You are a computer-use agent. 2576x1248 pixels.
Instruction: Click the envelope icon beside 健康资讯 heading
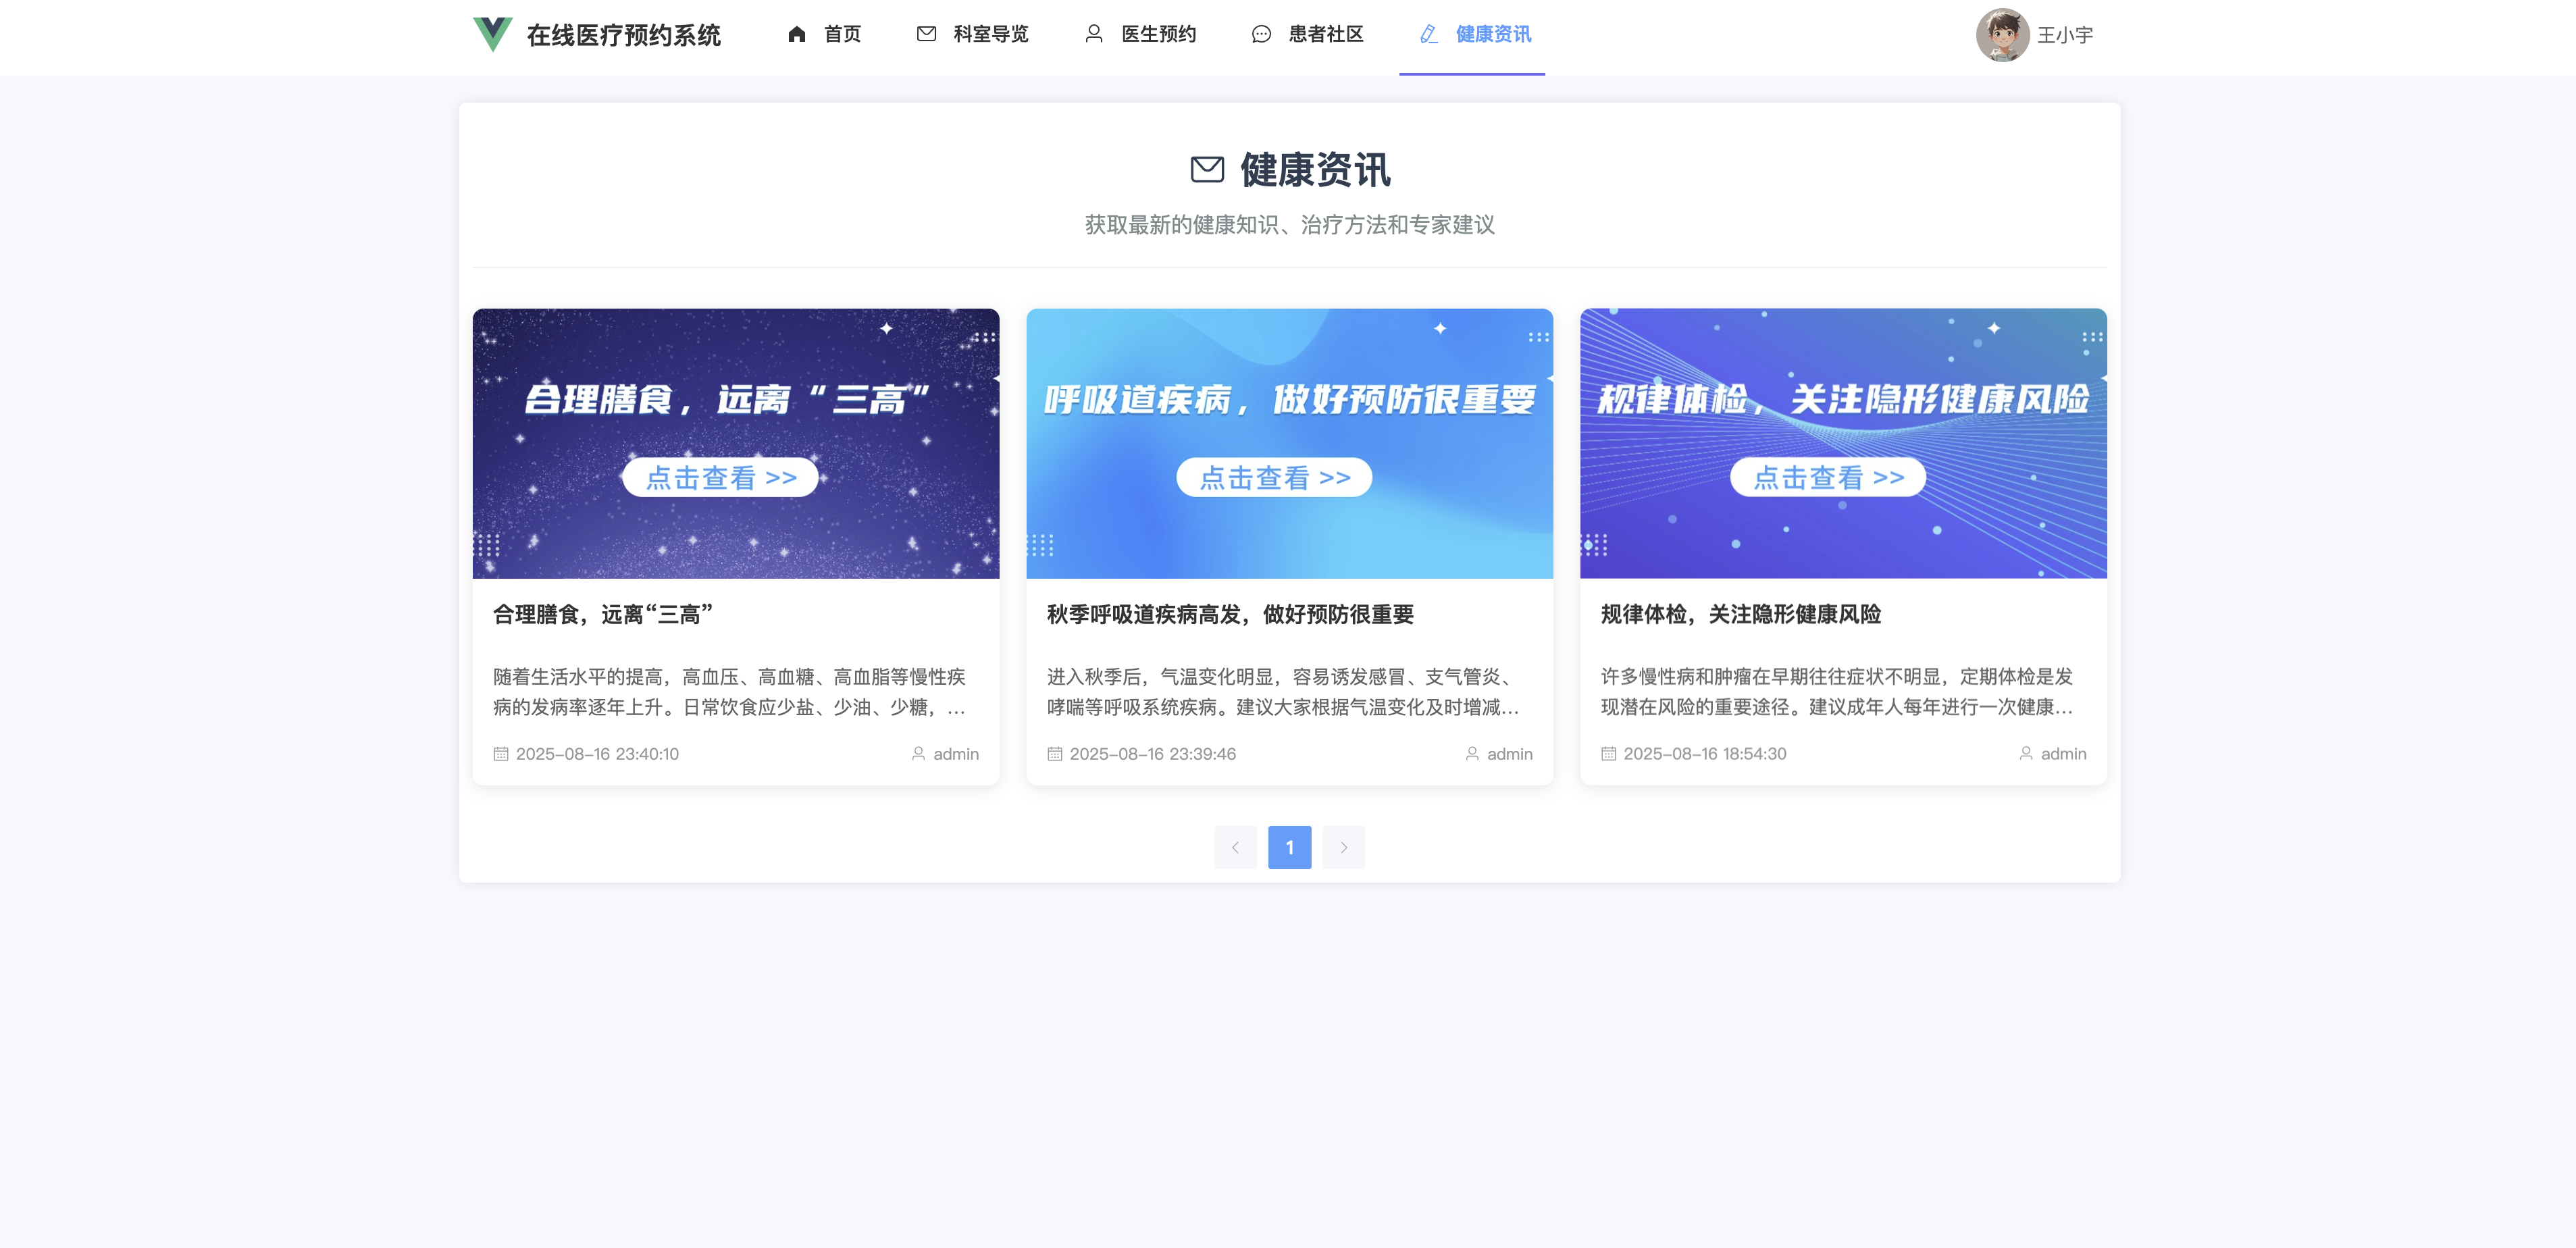tap(1207, 170)
